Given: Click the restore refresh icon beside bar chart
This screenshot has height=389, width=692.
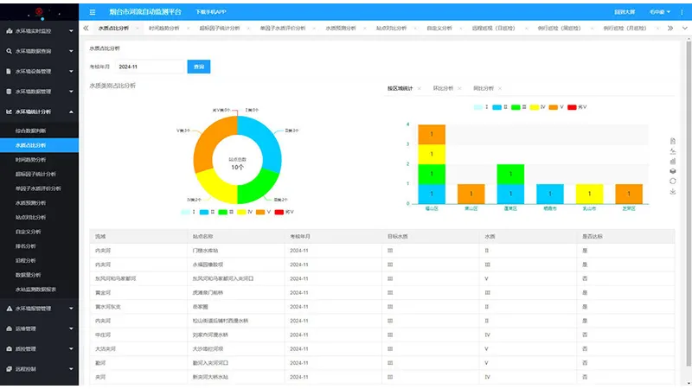Looking at the screenshot, I should [673, 182].
